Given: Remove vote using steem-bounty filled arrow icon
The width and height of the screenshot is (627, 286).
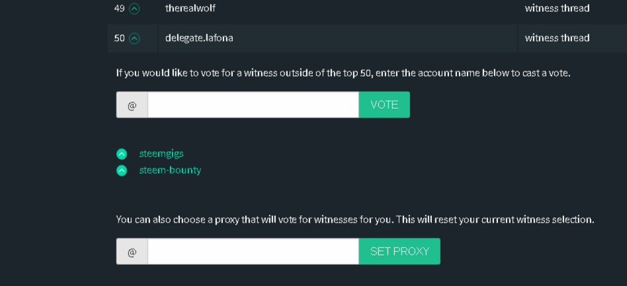Looking at the screenshot, I should (x=122, y=170).
